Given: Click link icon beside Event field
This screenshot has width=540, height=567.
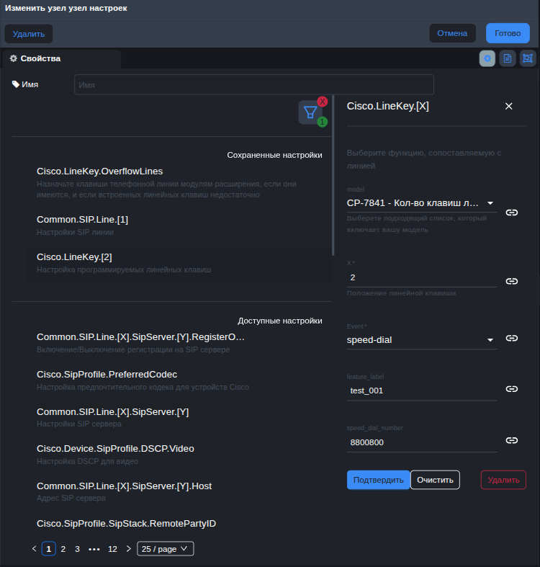Looking at the screenshot, I should [512, 338].
